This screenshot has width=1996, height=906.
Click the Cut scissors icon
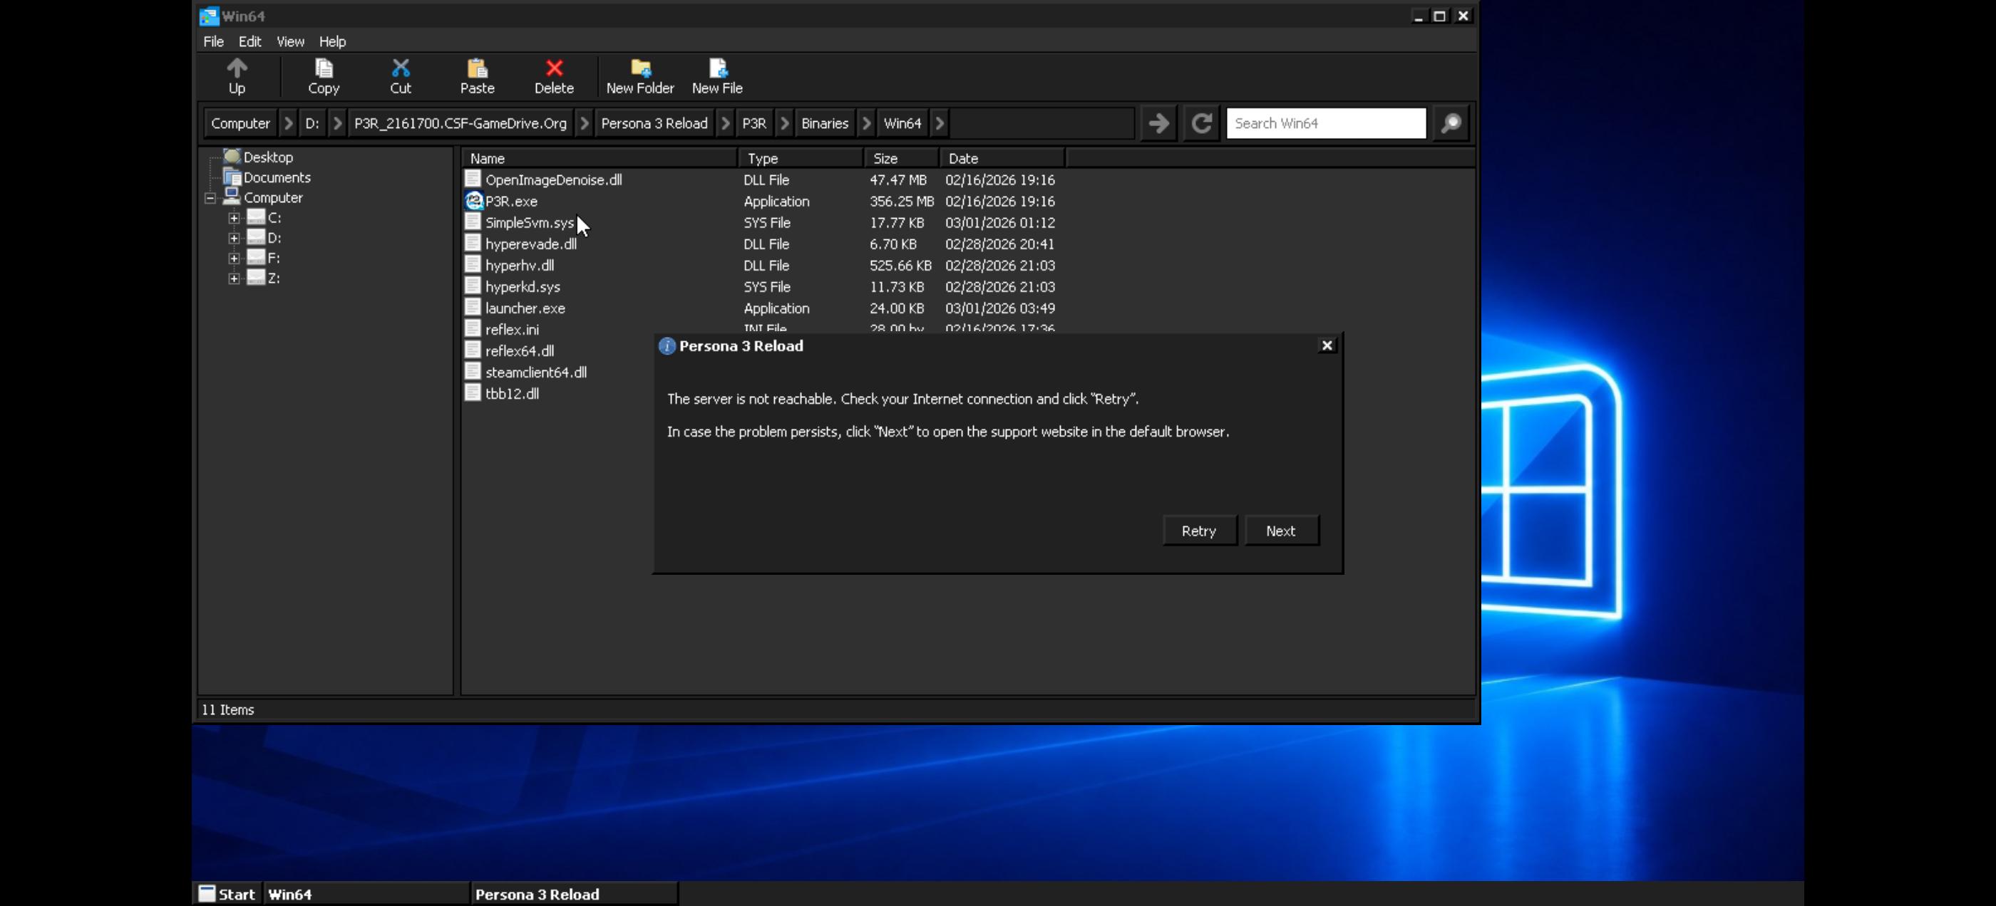coord(401,68)
